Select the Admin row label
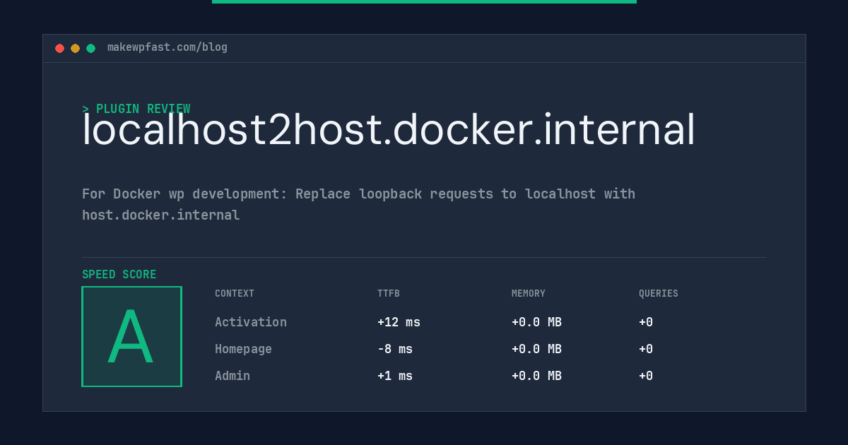The height and width of the screenshot is (445, 848). [232, 376]
